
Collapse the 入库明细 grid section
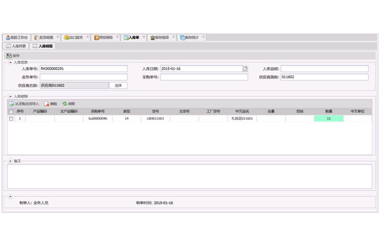click(x=10, y=96)
